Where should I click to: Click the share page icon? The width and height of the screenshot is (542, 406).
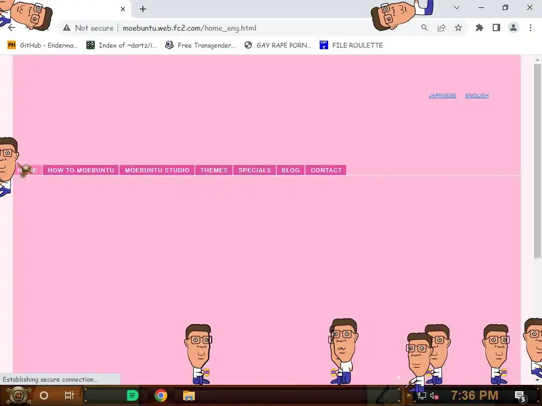pyautogui.click(x=441, y=28)
